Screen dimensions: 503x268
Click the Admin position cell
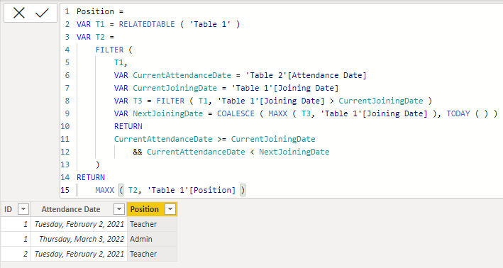pyautogui.click(x=152, y=239)
